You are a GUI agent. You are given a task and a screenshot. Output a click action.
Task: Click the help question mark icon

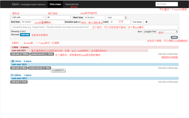point(146,22)
